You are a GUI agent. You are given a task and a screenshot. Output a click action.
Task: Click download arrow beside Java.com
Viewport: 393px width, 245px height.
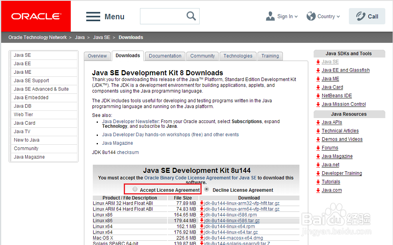click(x=318, y=191)
